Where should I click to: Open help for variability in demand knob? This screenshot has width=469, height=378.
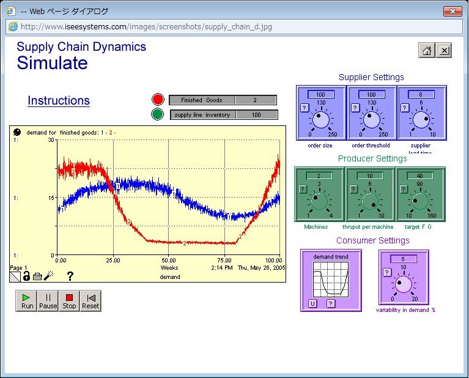tap(386, 272)
